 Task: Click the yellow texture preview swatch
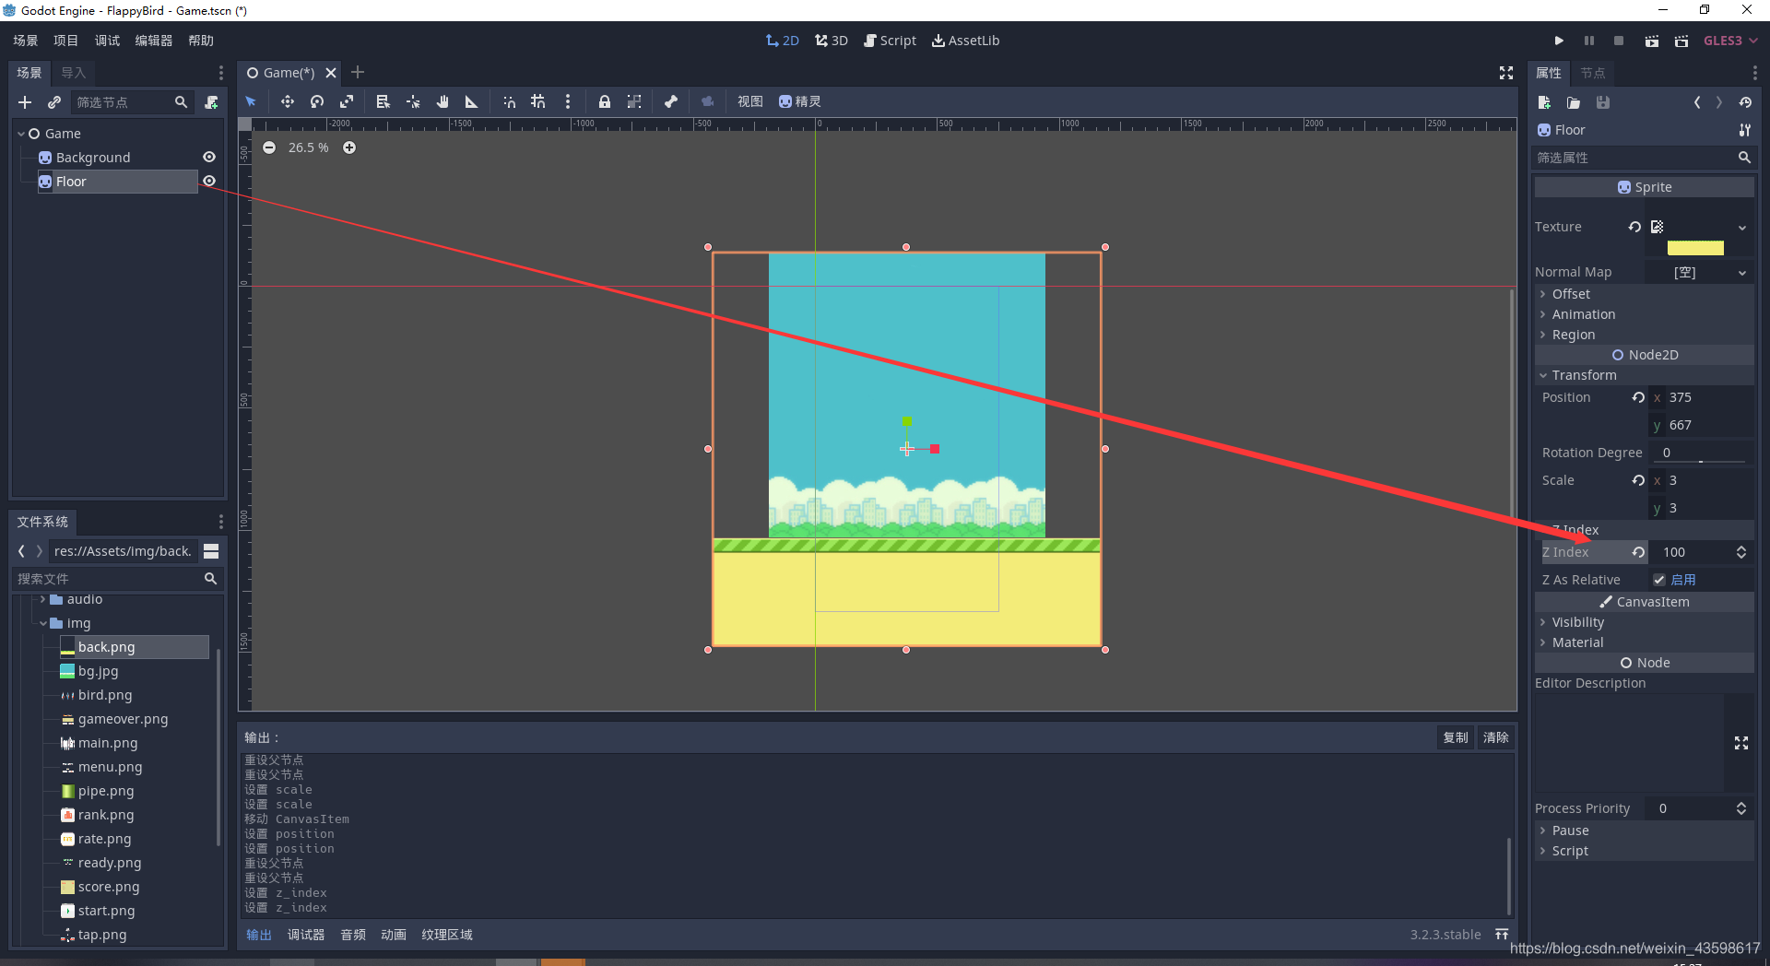click(x=1695, y=248)
